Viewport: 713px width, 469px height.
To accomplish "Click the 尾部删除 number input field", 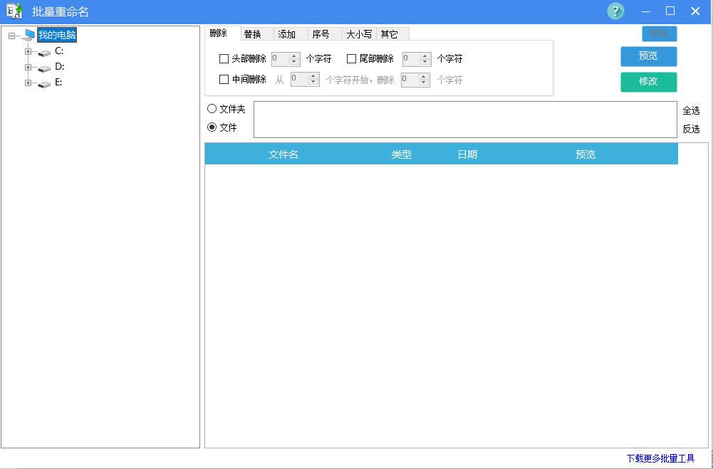I will [x=412, y=59].
